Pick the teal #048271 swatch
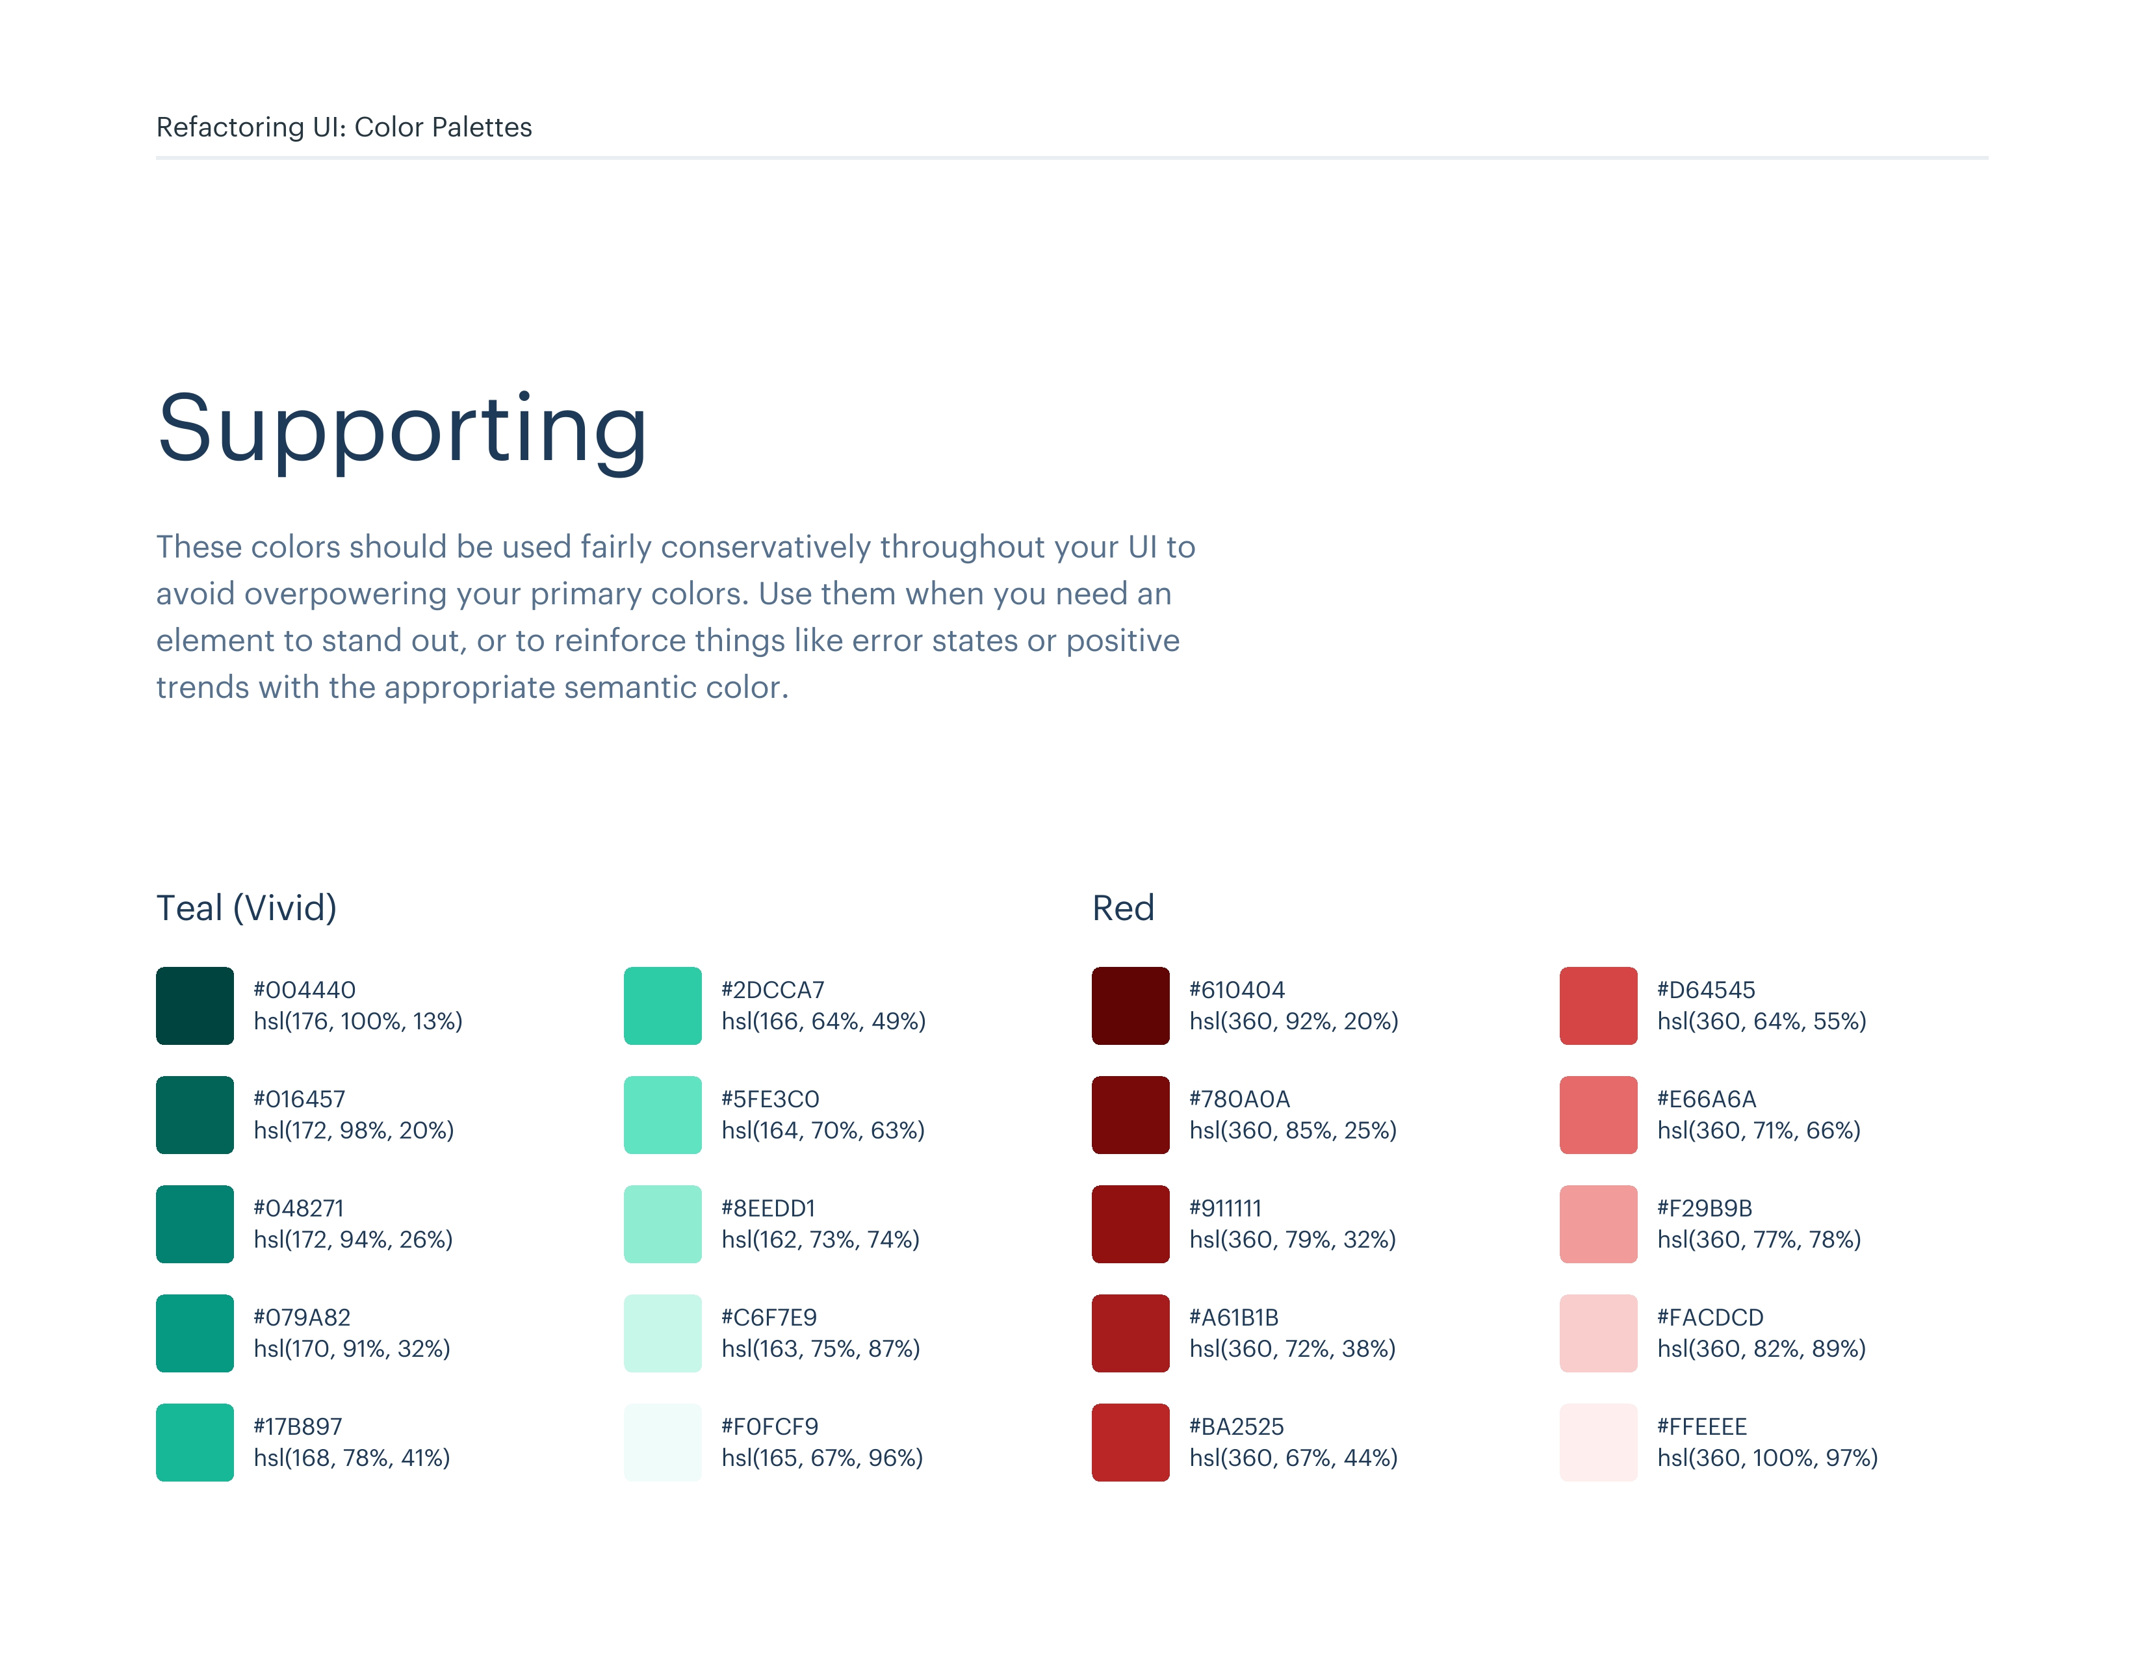Screen dimensions: 2144x1657 click(x=194, y=1223)
